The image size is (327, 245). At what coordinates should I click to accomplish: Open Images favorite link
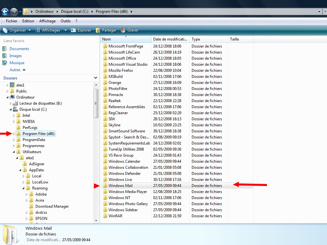point(15,56)
